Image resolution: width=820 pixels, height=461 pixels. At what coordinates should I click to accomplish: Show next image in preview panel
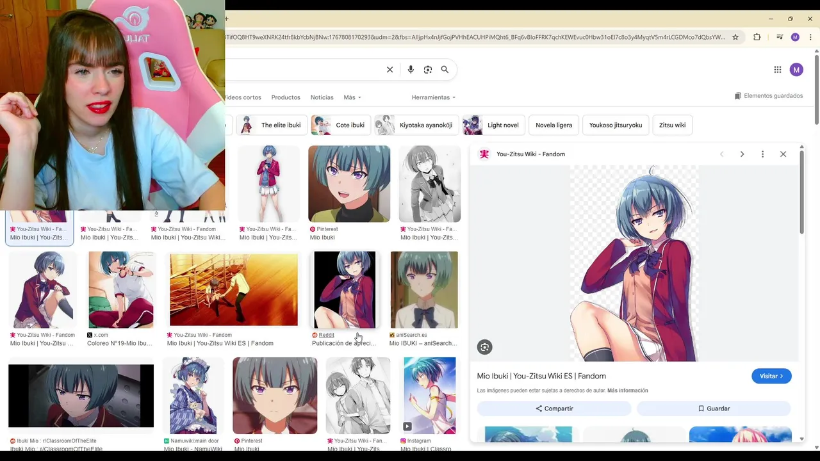click(742, 154)
